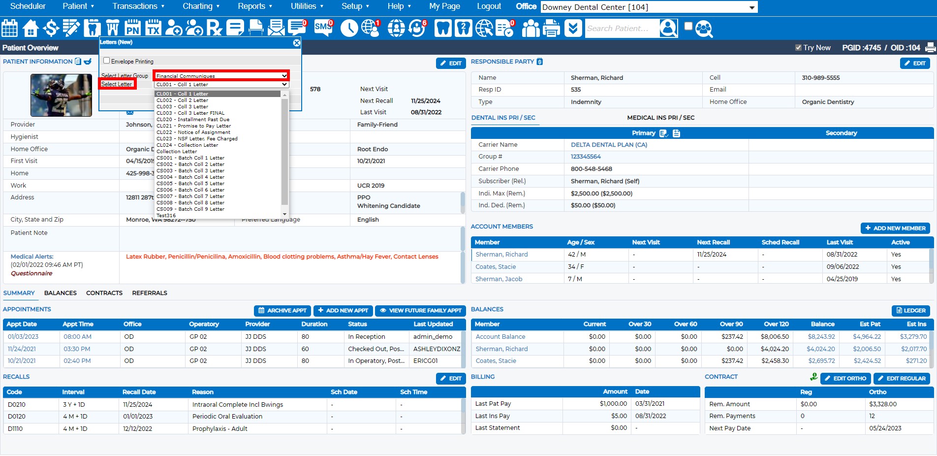The image size is (937, 456).
Task: Click the Rx prescription icon
Action: 214,28
